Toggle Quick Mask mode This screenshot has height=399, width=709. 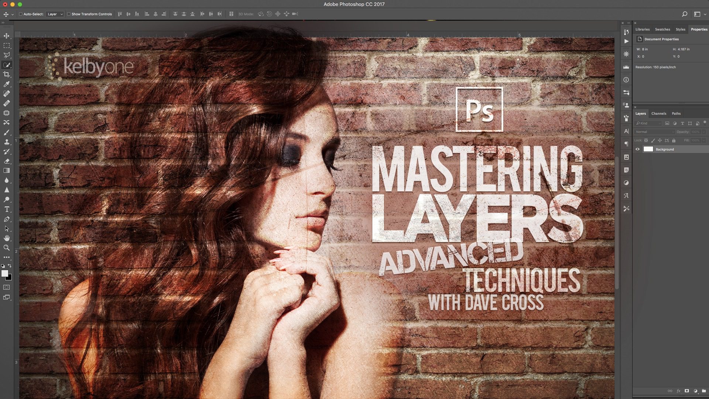coord(7,287)
